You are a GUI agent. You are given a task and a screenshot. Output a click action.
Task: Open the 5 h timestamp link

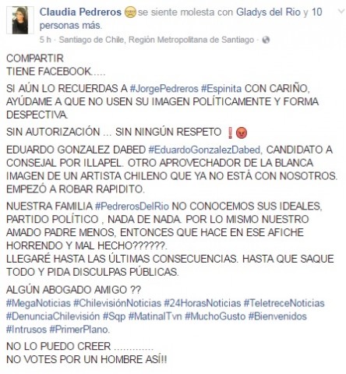point(45,40)
